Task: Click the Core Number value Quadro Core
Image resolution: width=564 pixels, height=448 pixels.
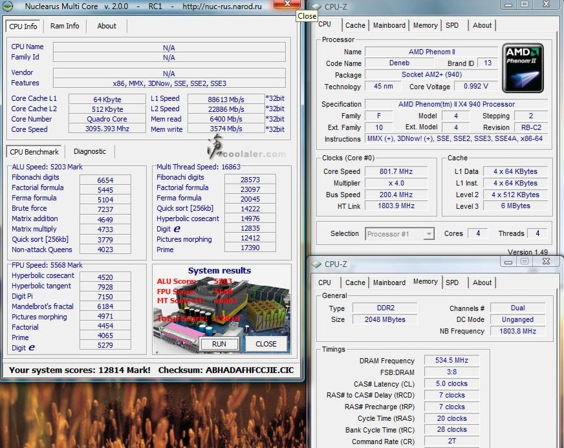Action: tap(107, 119)
